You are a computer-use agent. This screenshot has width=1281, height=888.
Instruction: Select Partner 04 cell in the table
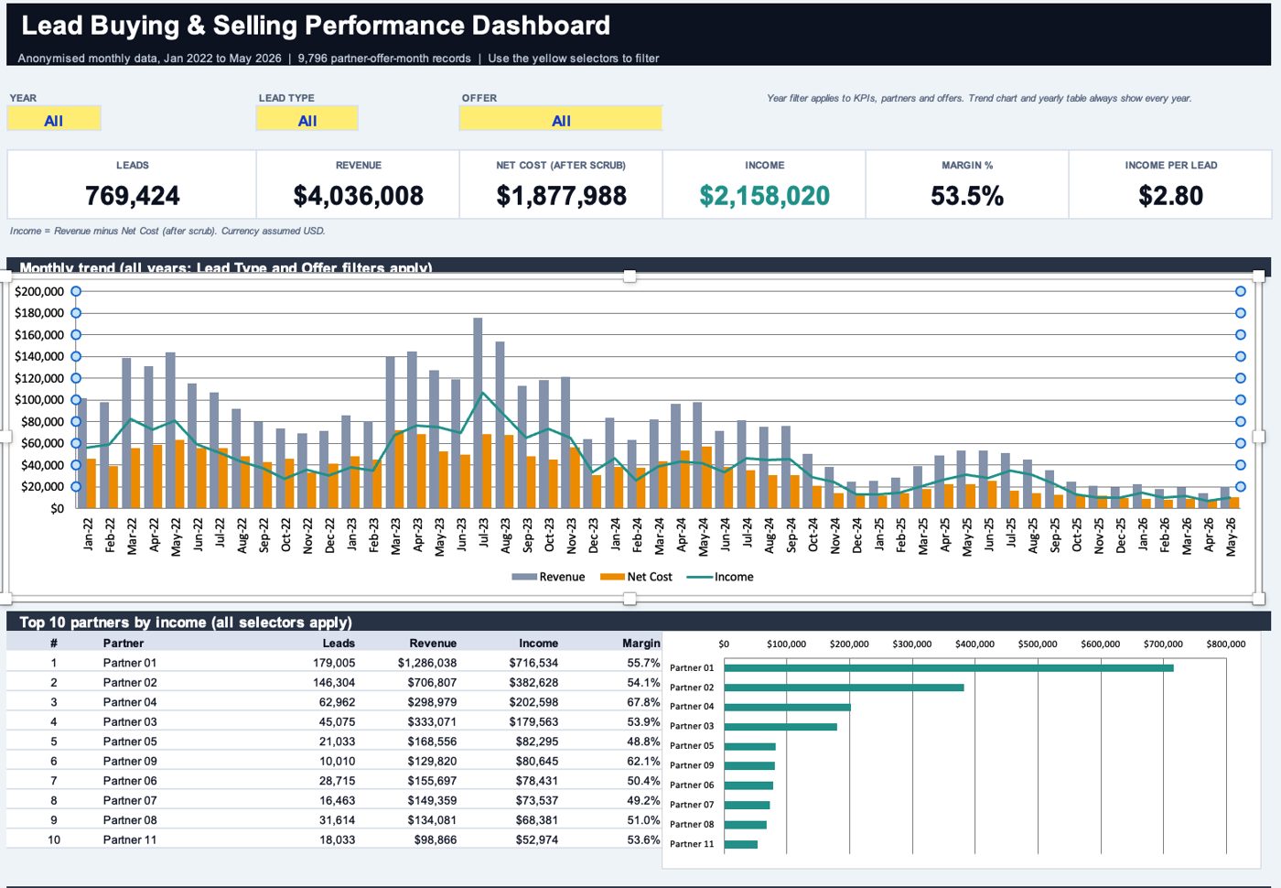130,702
